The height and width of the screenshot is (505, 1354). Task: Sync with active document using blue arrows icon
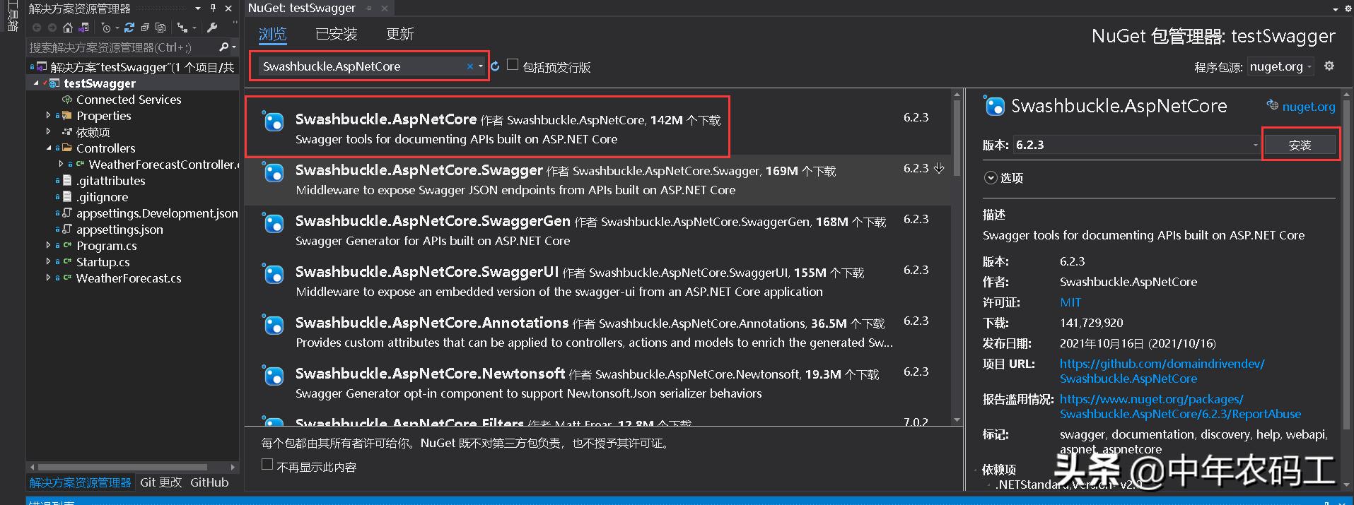129,28
